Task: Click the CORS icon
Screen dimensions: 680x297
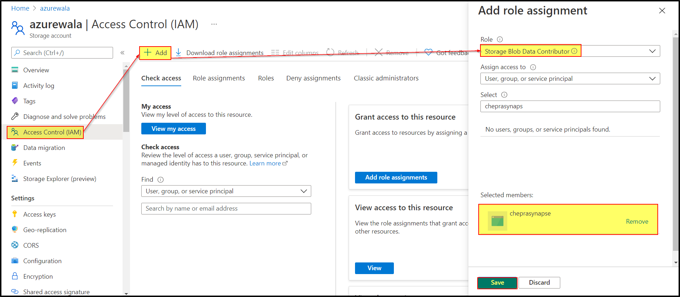Action: point(15,245)
